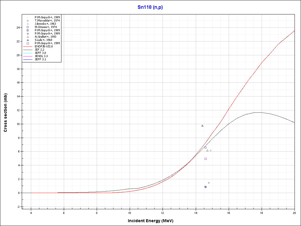Select the cyan JEFF 3.0 legend line swatch
301x226 pixels.
28,53
